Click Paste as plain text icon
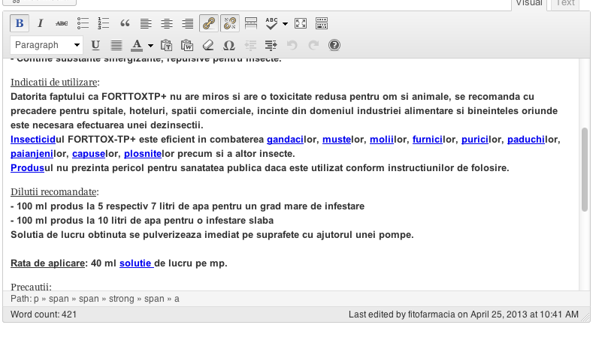The image size is (596, 337). pyautogui.click(x=166, y=45)
